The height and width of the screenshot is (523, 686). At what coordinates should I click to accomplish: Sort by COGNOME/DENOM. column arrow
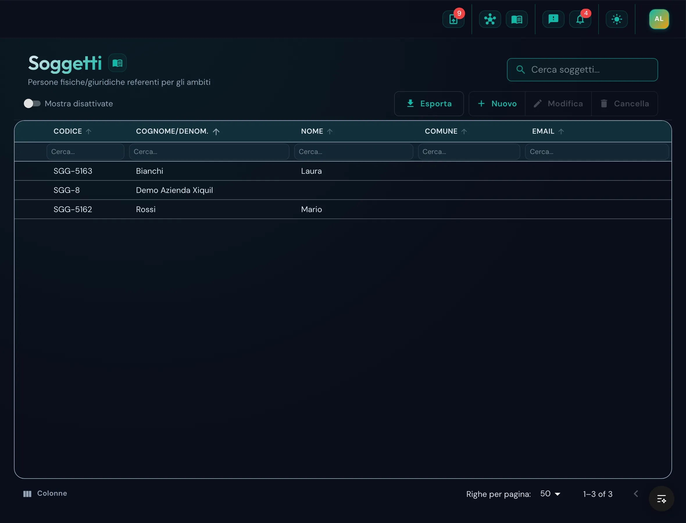tap(216, 131)
